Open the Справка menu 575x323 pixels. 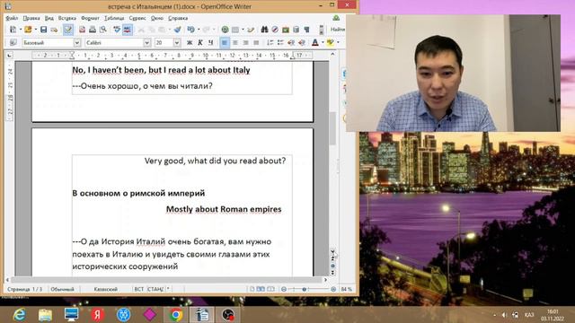coord(178,18)
